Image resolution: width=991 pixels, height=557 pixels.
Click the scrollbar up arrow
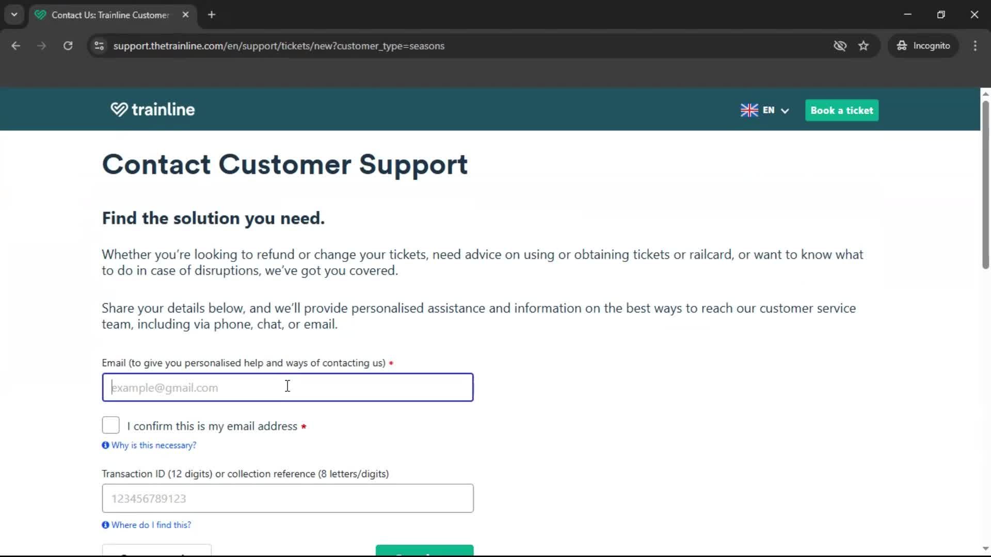pyautogui.click(x=985, y=93)
